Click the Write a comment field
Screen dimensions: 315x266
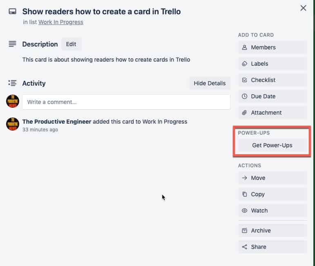coord(126,102)
